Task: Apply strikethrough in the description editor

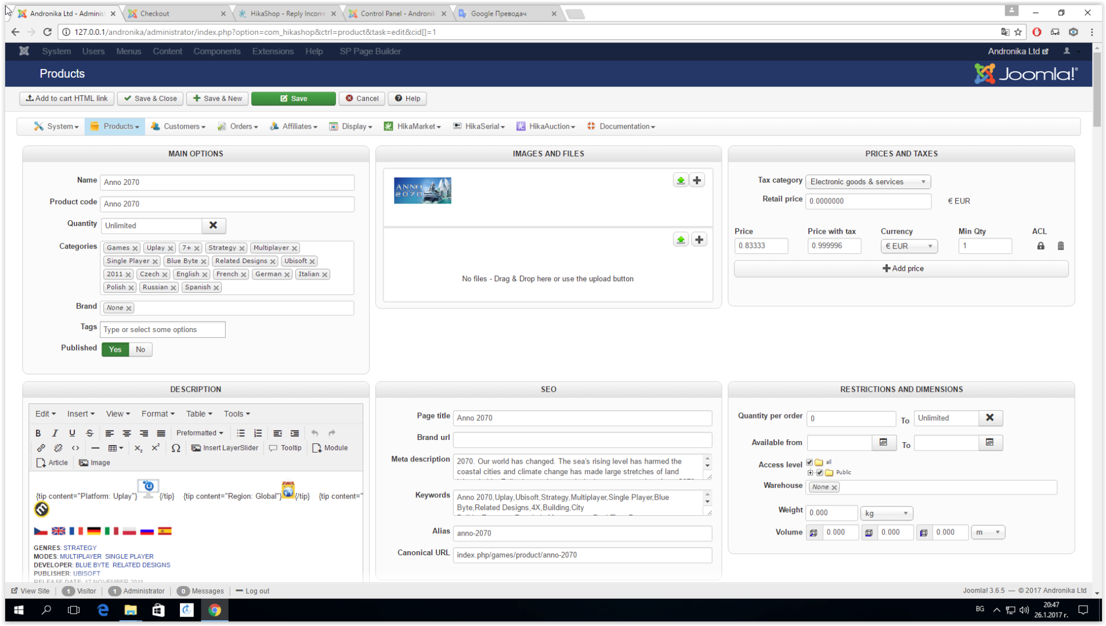Action: pyautogui.click(x=89, y=433)
